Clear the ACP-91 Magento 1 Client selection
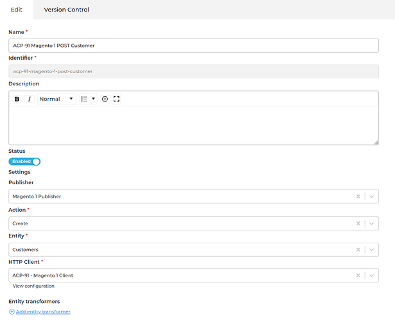The width and height of the screenshot is (395, 321). [358, 275]
